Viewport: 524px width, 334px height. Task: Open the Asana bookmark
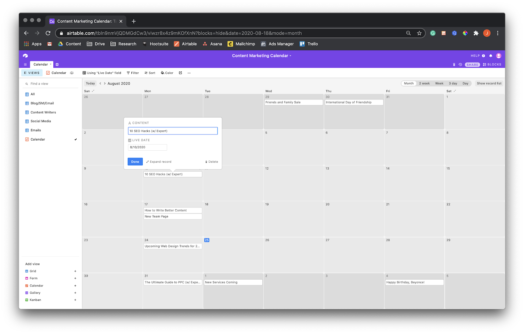212,44
